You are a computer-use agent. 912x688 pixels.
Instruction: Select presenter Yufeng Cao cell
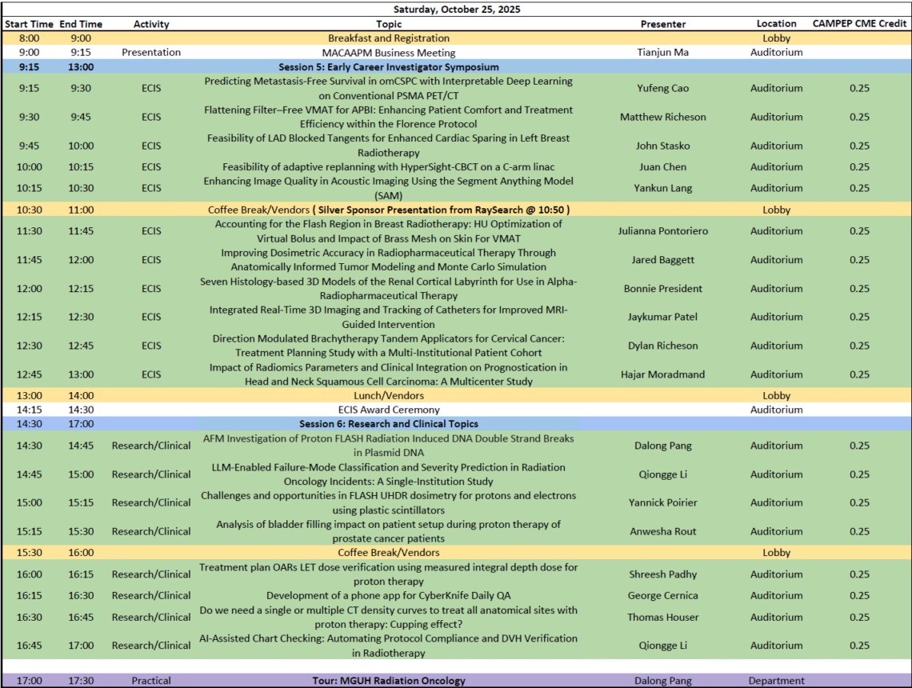(662, 88)
